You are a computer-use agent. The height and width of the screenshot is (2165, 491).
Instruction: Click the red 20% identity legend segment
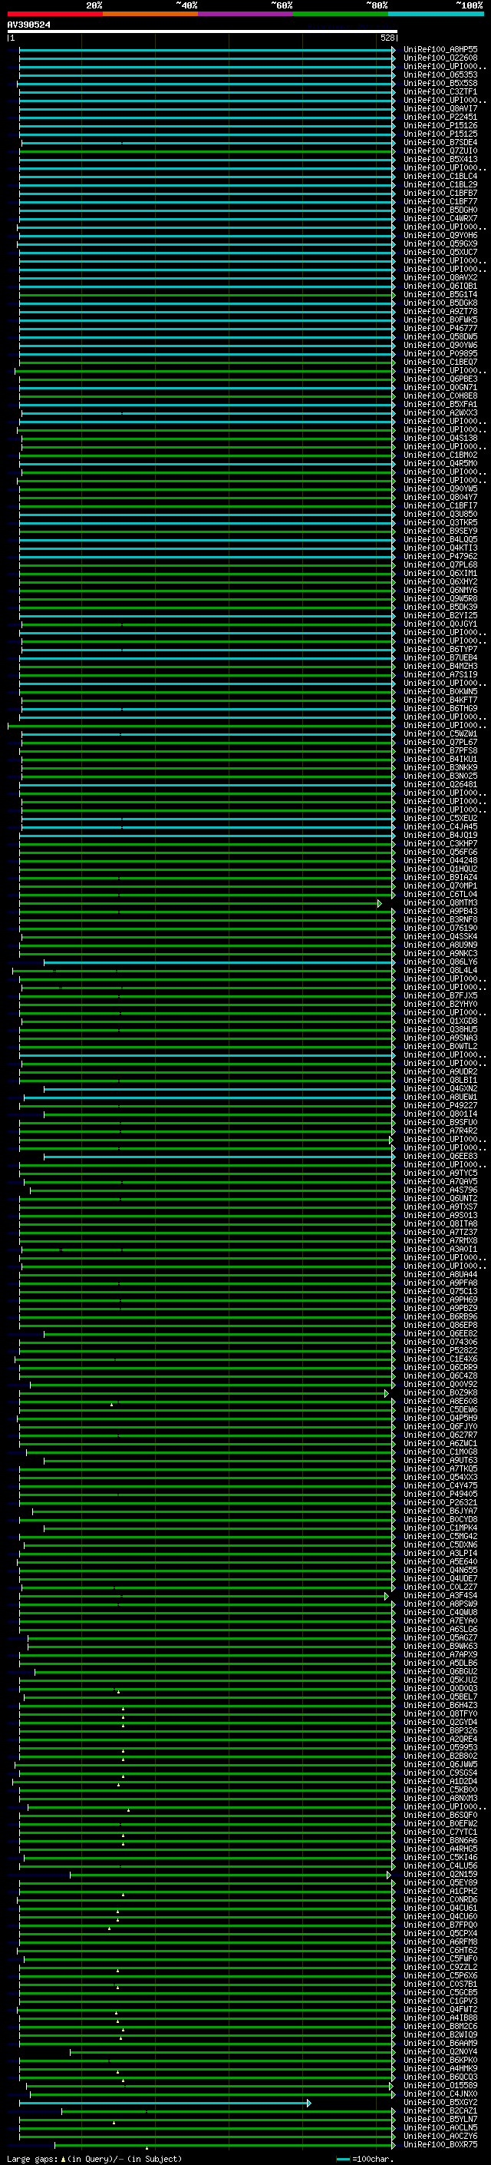(55, 14)
